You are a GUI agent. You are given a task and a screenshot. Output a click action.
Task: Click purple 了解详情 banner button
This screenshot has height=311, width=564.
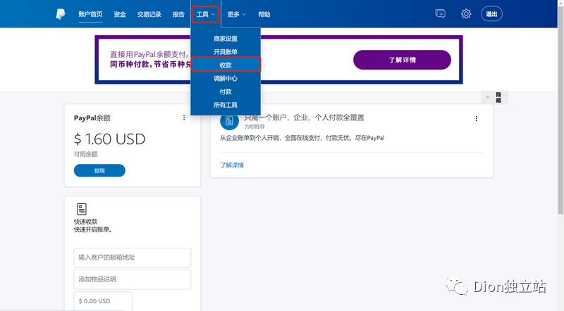402,60
